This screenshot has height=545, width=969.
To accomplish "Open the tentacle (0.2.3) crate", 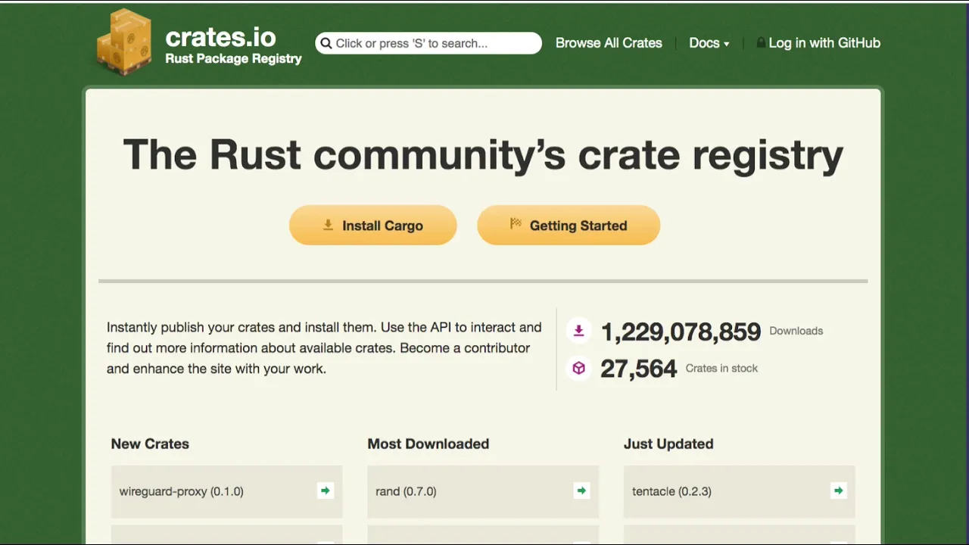I will pyautogui.click(x=739, y=491).
